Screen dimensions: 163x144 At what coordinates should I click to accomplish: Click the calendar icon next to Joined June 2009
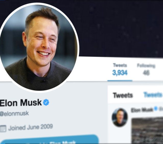(x=3, y=129)
